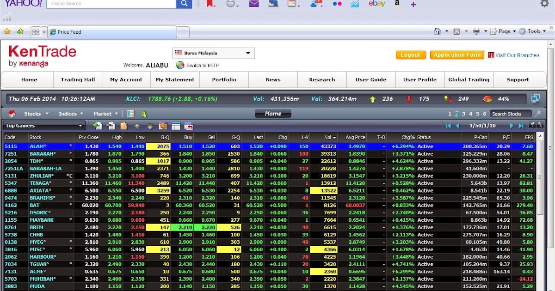555x291 pixels.
Task: Open Yahoo toolbar settings gear
Action: 545,4
